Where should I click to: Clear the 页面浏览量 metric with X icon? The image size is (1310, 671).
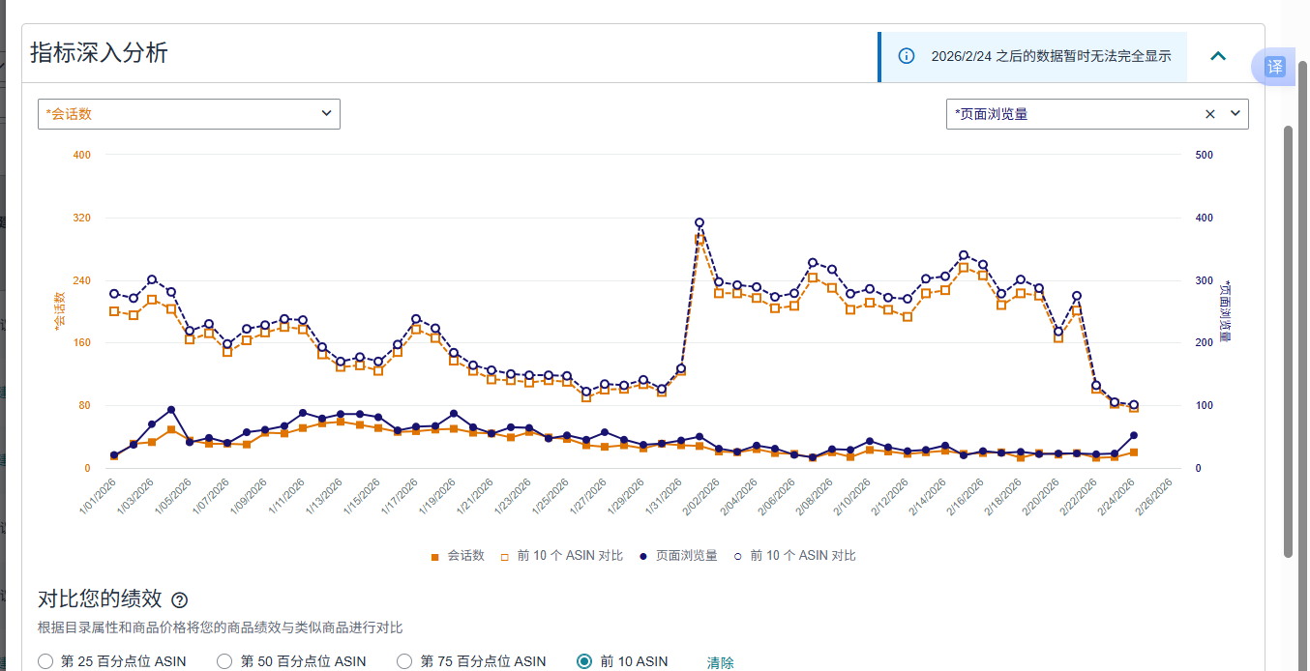[x=1209, y=114]
